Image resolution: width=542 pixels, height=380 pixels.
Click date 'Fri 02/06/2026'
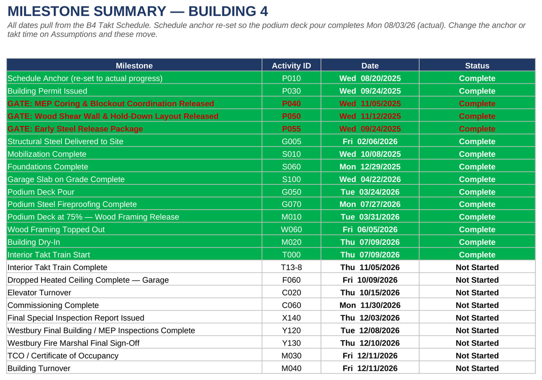(x=370, y=141)
